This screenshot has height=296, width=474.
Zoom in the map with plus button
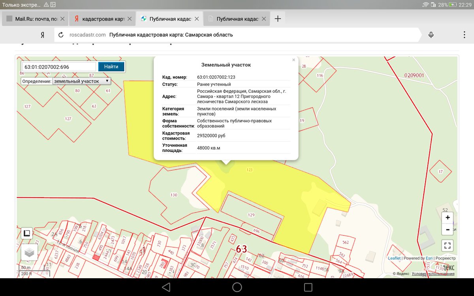point(448,217)
